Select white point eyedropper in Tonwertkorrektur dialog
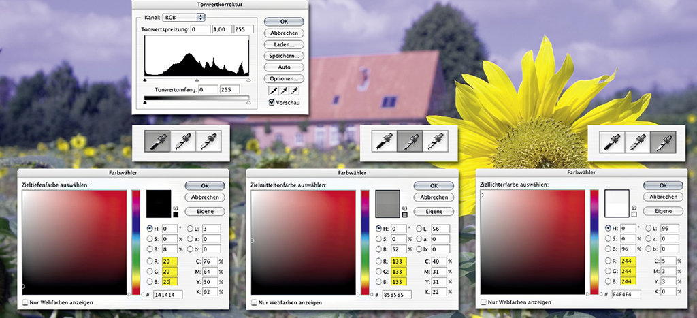The height and width of the screenshot is (318, 697). [295, 91]
